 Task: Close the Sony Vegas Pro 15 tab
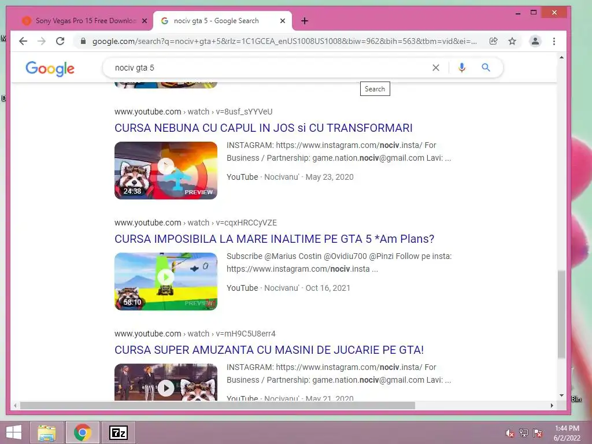(x=144, y=21)
